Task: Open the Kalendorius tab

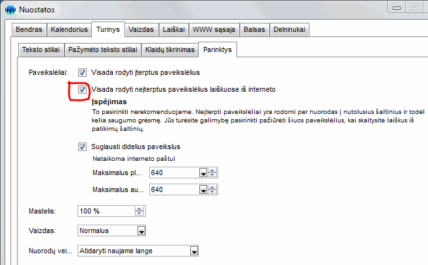Action: (69, 30)
